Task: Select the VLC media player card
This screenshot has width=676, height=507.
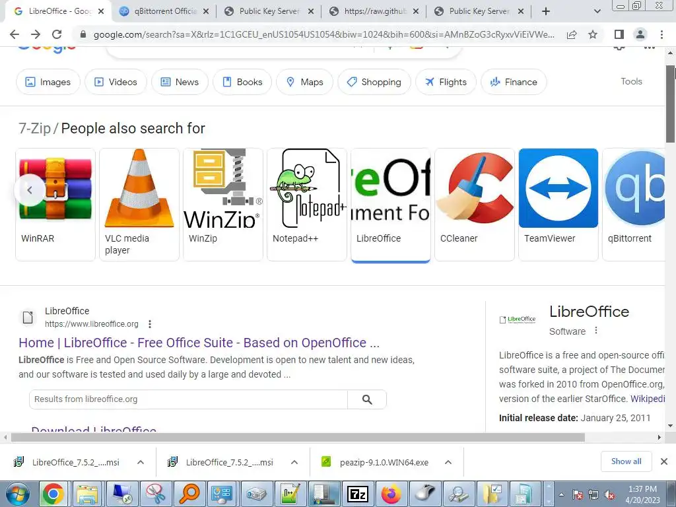Action: pos(139,205)
